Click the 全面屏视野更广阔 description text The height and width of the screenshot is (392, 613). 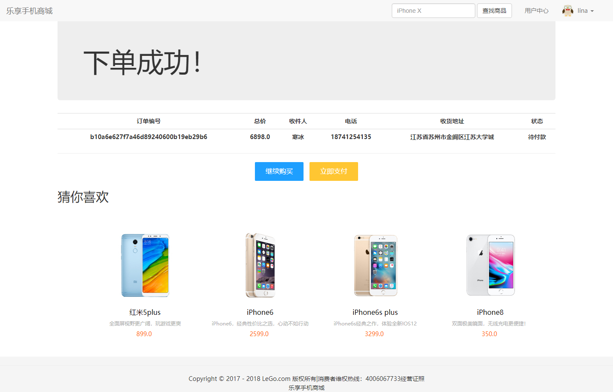(x=145, y=324)
